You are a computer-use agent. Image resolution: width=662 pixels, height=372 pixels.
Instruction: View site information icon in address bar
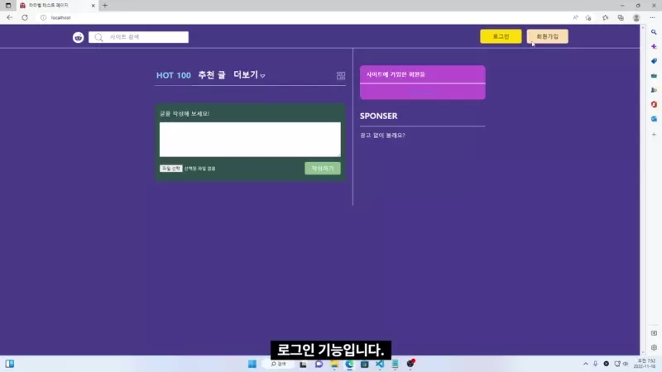[x=43, y=17]
